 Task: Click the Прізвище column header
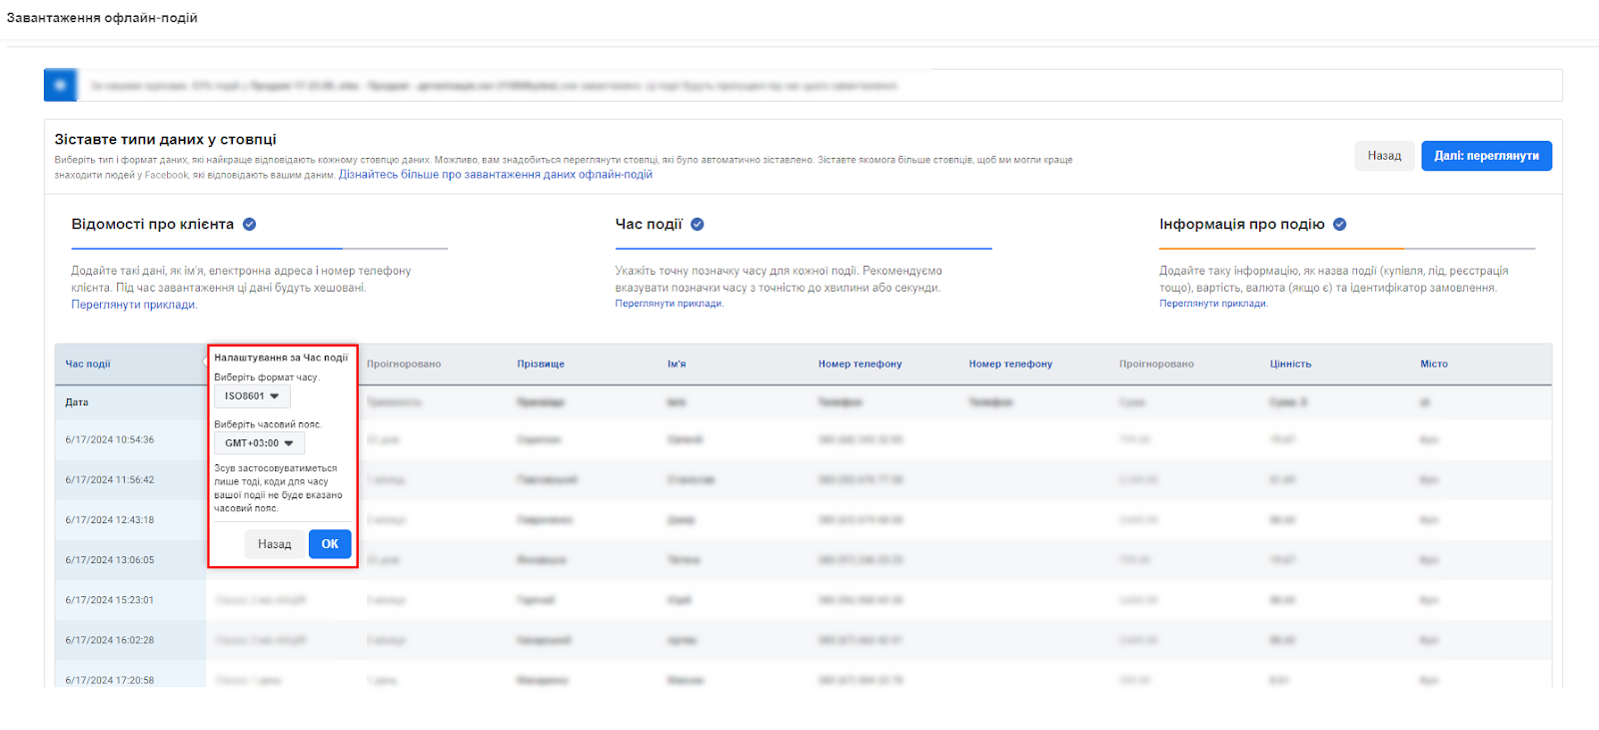click(541, 365)
